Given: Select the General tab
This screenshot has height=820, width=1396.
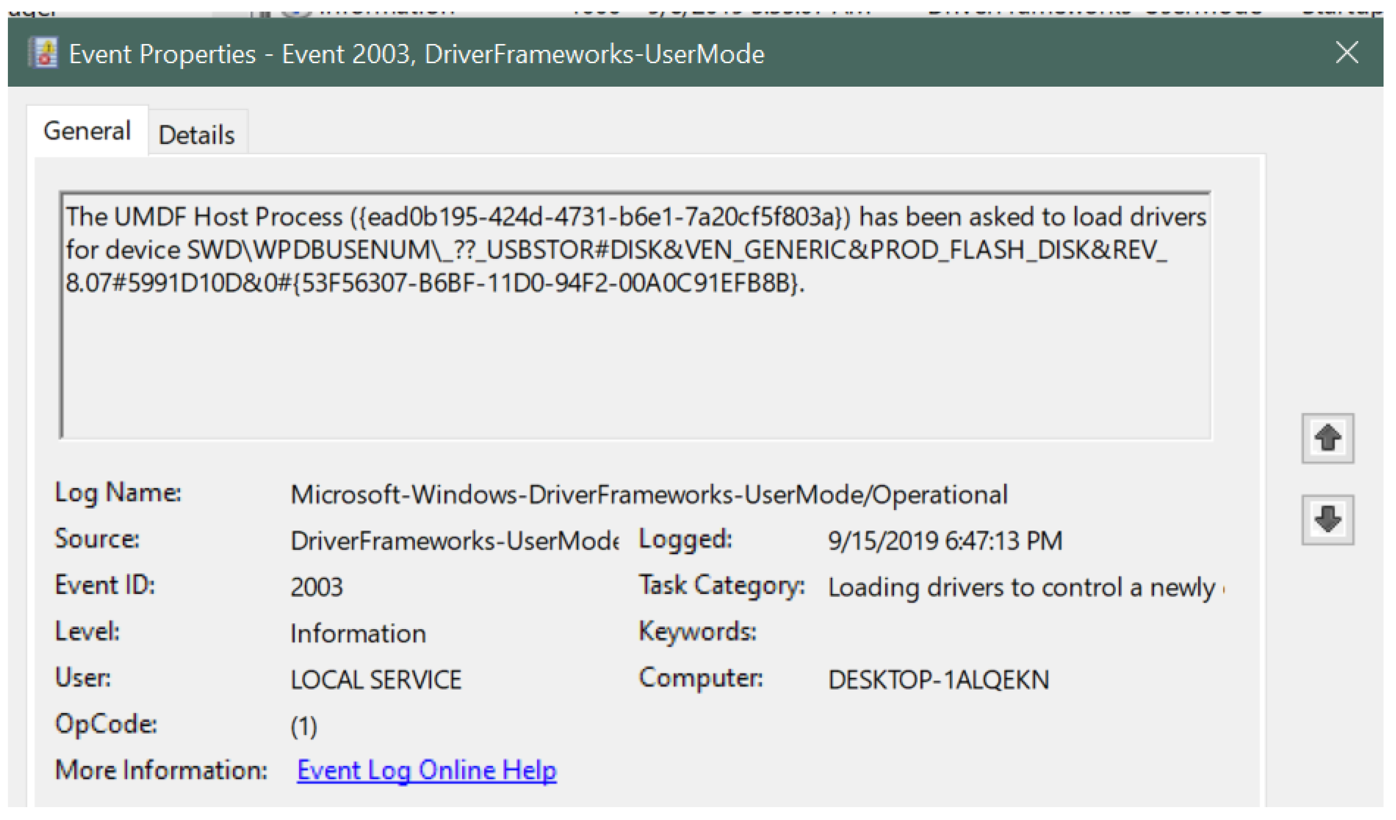Looking at the screenshot, I should pyautogui.click(x=87, y=131).
